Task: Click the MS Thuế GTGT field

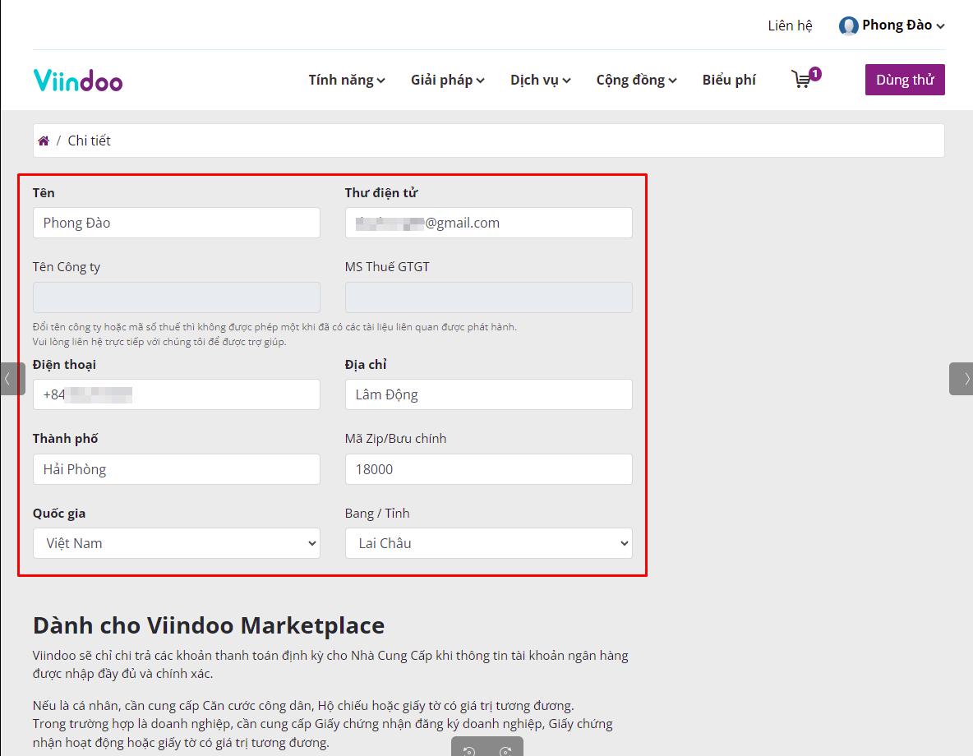Action: click(488, 297)
